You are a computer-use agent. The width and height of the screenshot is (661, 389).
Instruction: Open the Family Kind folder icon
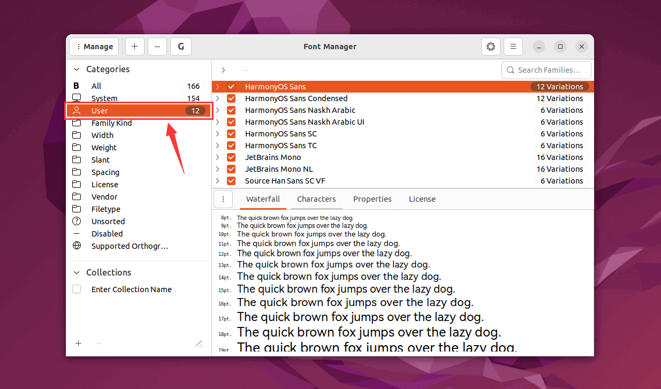(77, 123)
